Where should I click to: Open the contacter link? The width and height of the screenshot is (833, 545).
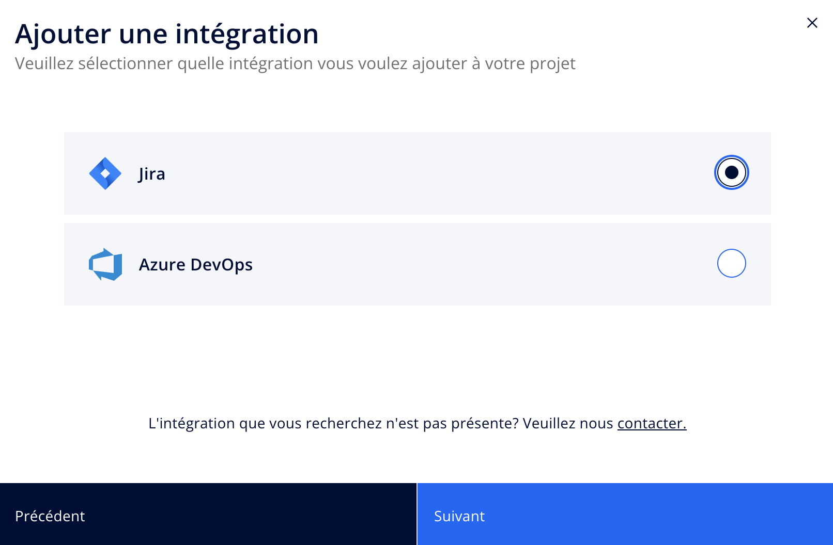(652, 423)
